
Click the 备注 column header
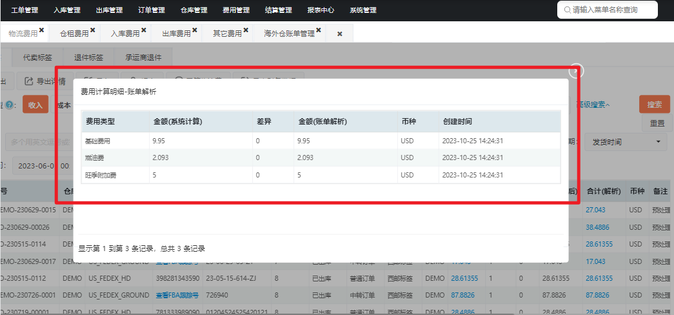[x=659, y=192]
